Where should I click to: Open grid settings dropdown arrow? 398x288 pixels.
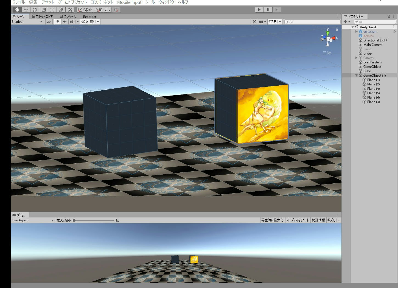[x=98, y=22]
